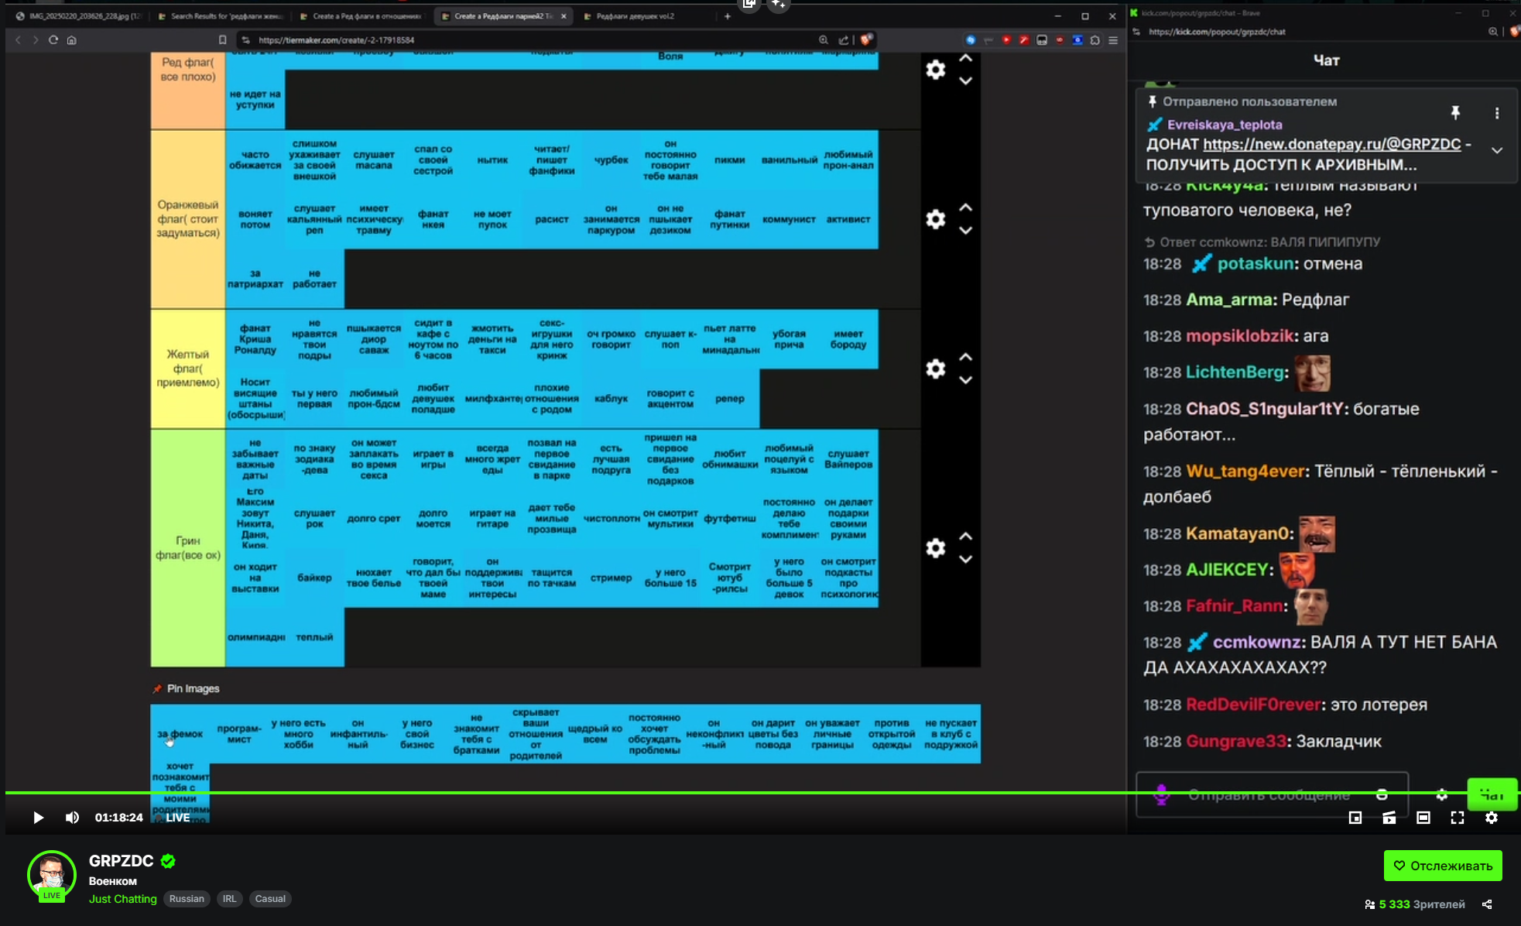Mute the stream volume

click(x=72, y=818)
